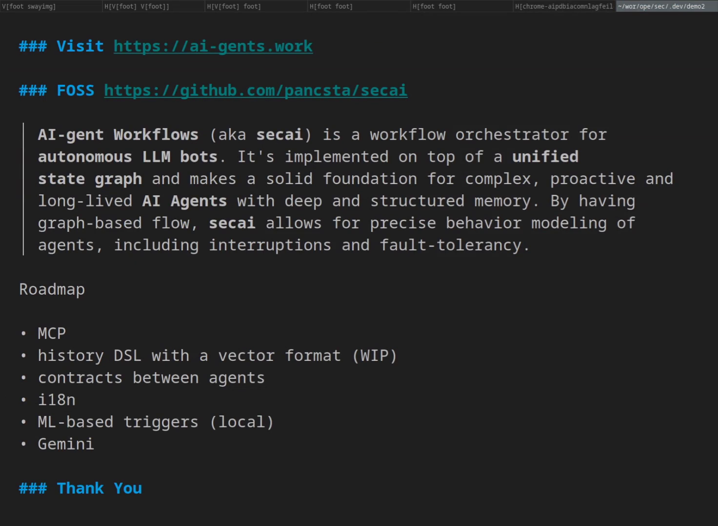Open the https://ai-gents.work link

coord(213,46)
